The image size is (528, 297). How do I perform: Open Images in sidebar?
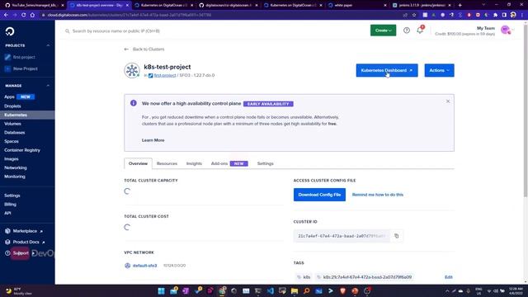(11, 158)
